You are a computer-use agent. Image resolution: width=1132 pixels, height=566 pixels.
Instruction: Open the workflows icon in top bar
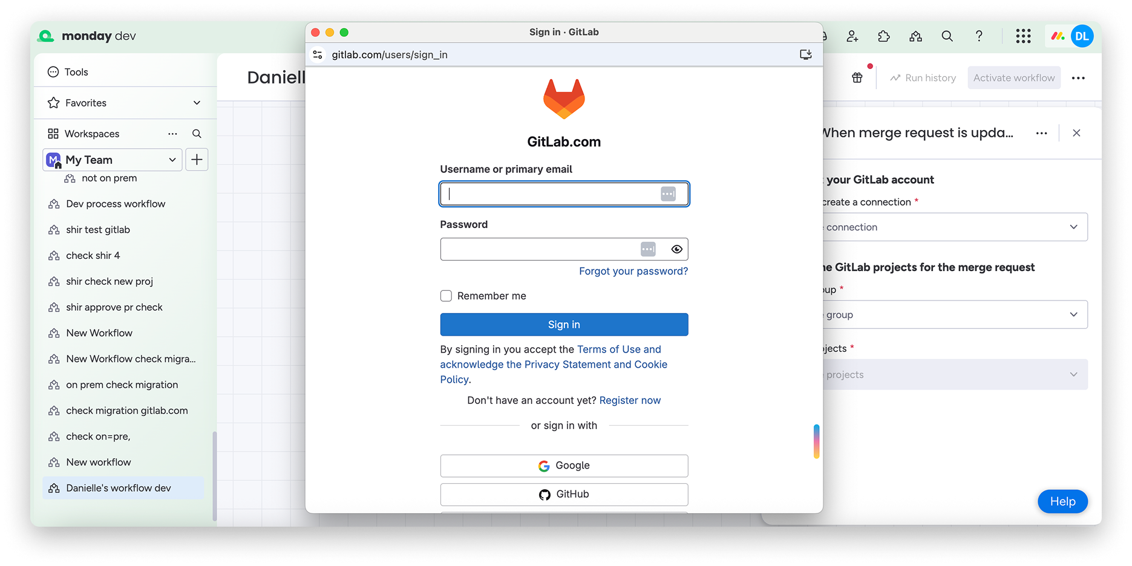pyautogui.click(x=915, y=36)
